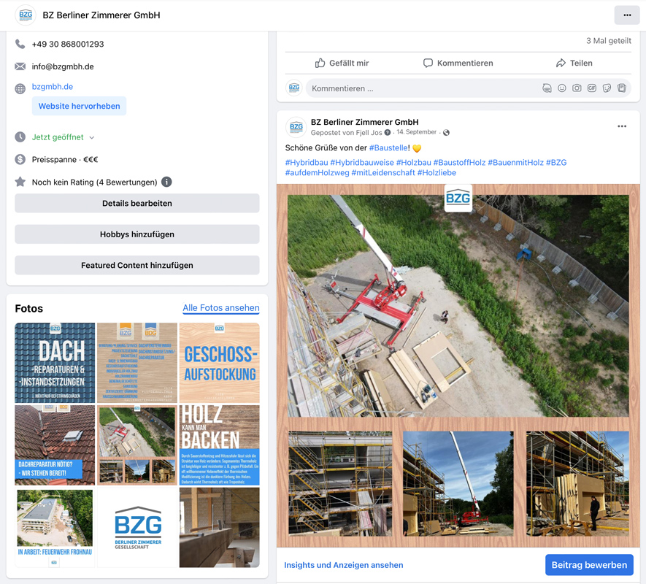The width and height of the screenshot is (646, 584).
Task: Click the 3 Mal geteilt share count
Action: (609, 40)
